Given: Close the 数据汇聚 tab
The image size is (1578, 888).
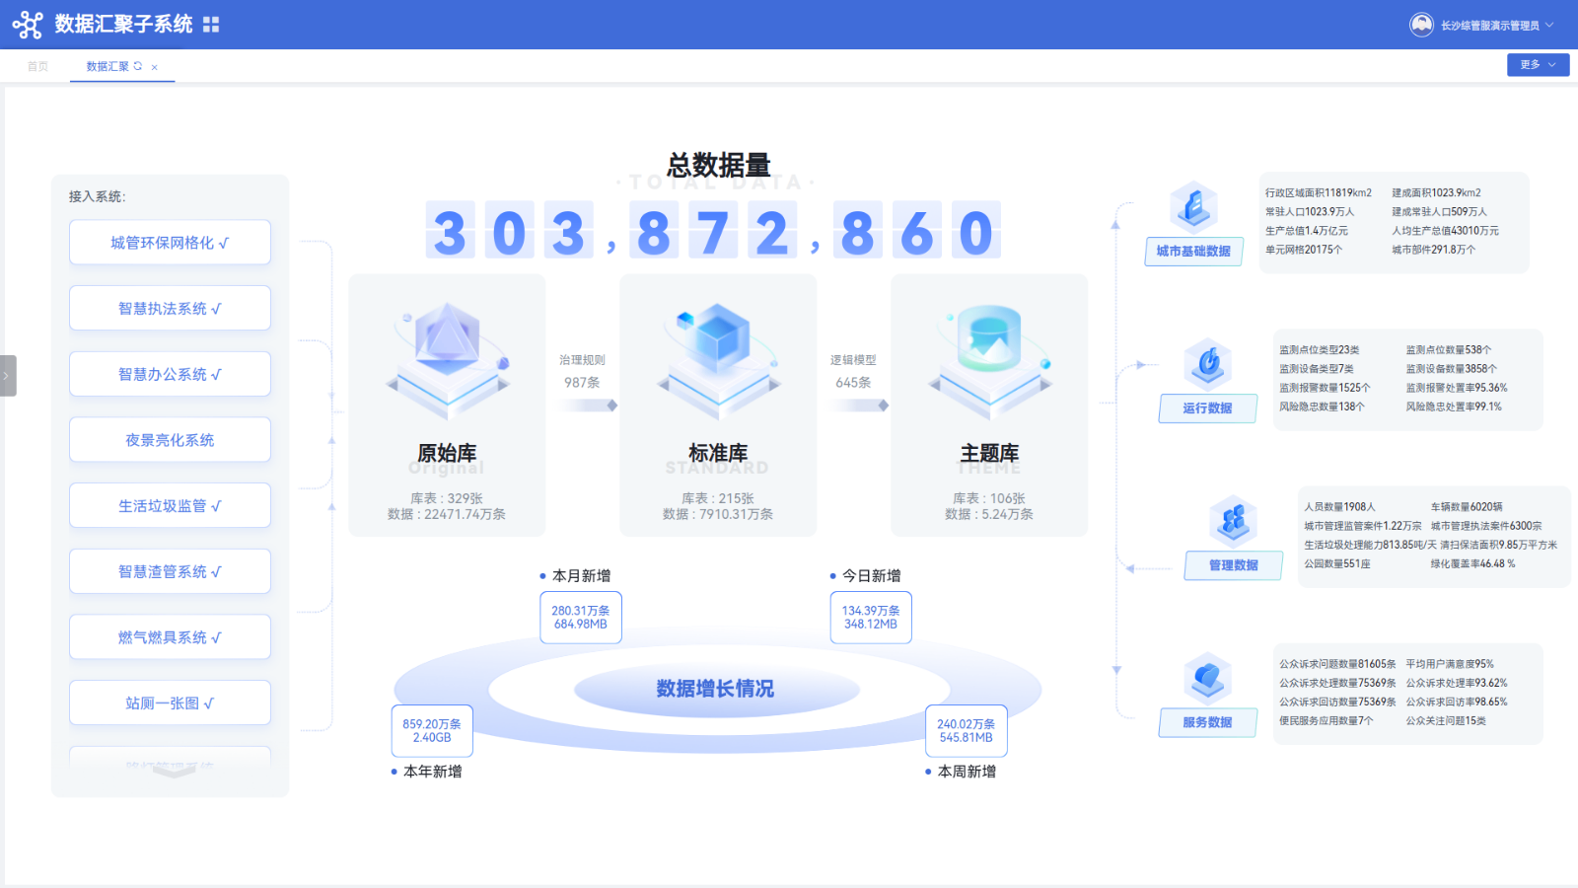Looking at the screenshot, I should (155, 67).
